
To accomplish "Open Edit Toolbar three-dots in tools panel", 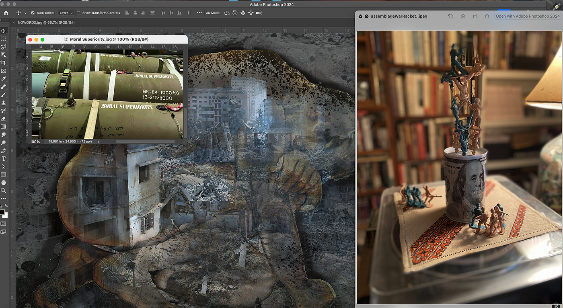I will (x=4, y=198).
